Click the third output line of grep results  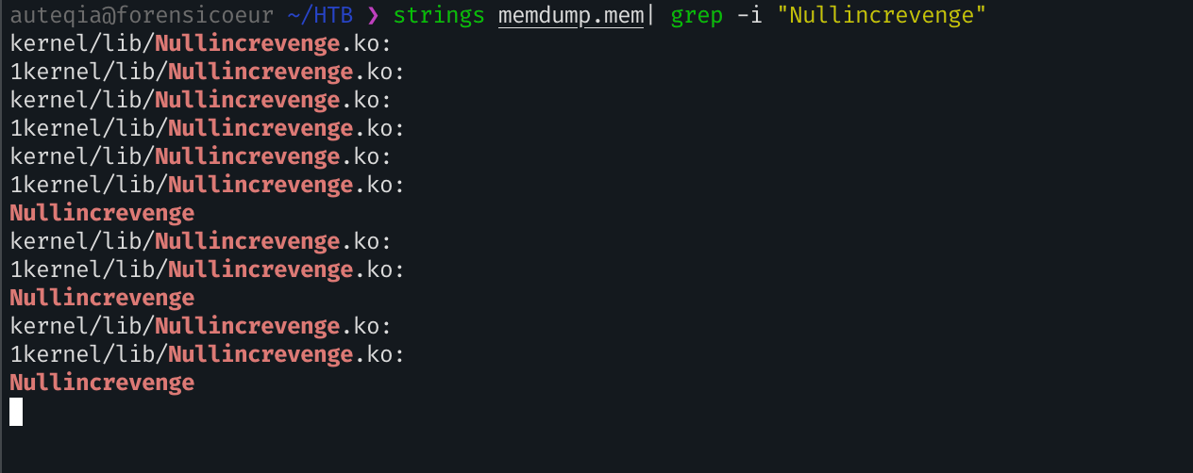coord(200,100)
